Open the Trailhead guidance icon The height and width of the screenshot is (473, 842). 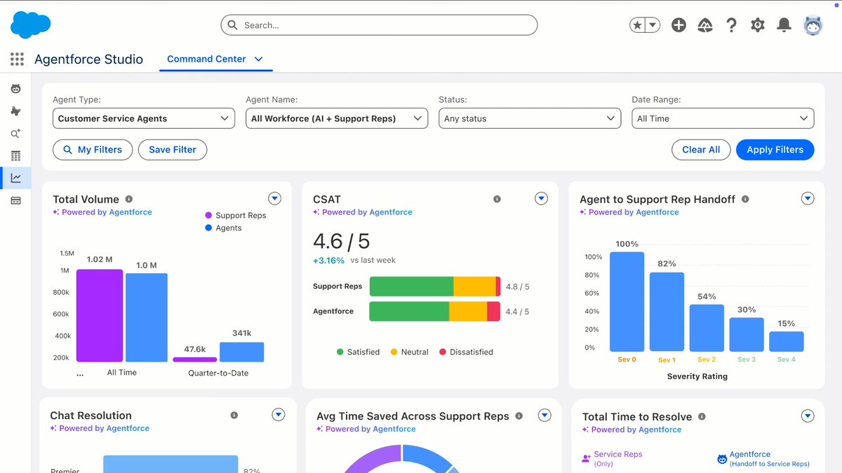click(x=705, y=25)
